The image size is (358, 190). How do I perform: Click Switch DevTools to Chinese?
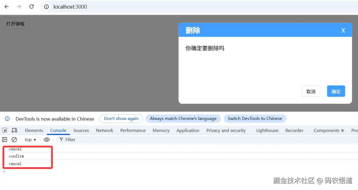click(x=255, y=119)
